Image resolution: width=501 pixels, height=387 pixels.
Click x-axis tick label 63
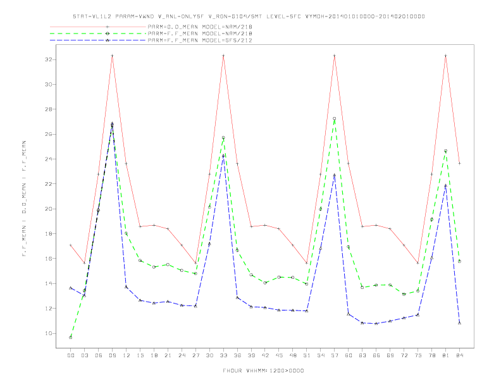click(x=362, y=355)
